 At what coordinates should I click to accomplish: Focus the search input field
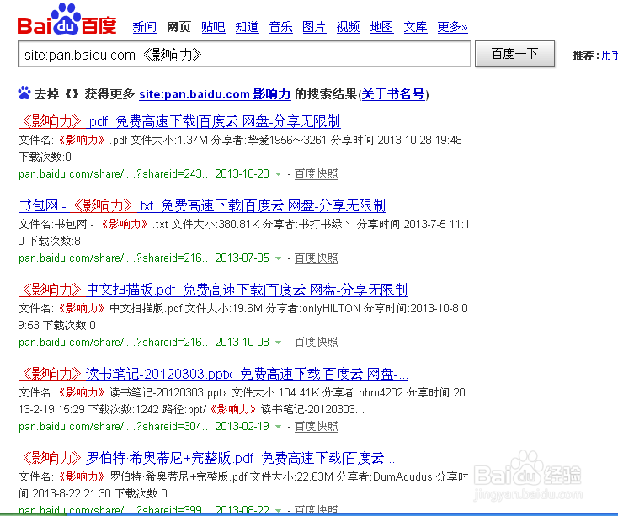point(244,55)
